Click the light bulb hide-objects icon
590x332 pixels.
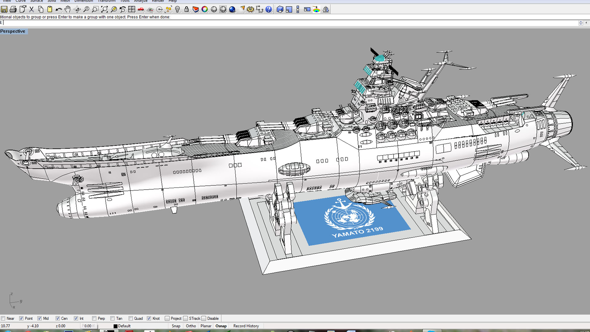coord(177,10)
